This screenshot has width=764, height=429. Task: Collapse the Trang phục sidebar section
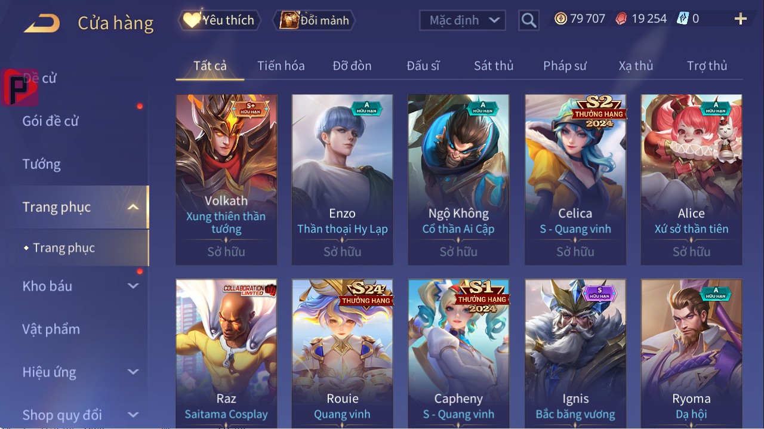pyautogui.click(x=133, y=207)
